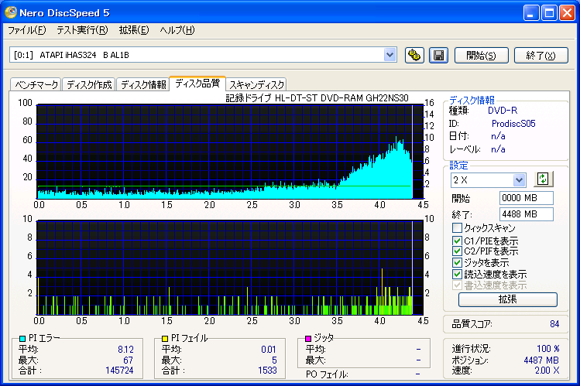Switch to the ベンチマーク tab
This screenshot has height=386, width=580.
(x=36, y=84)
